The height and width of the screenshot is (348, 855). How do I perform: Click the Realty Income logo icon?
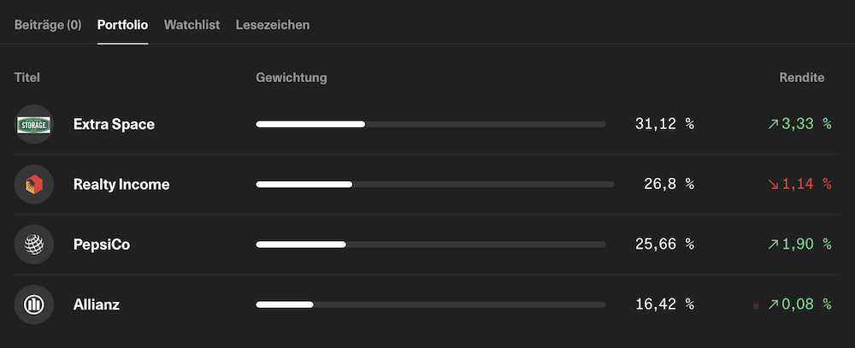(x=34, y=185)
